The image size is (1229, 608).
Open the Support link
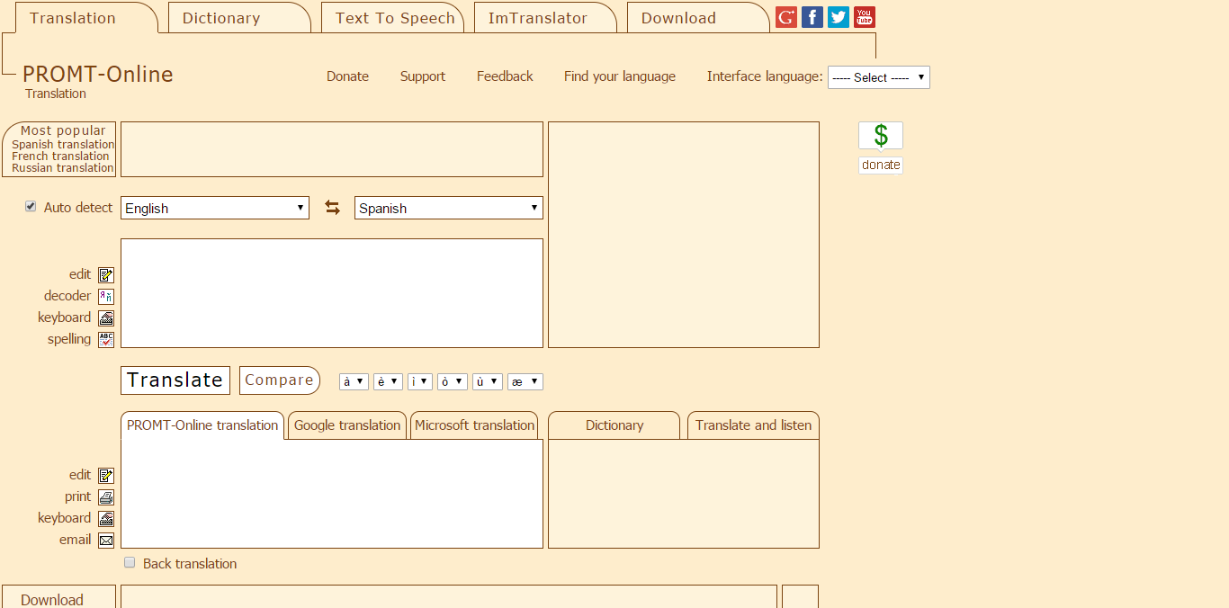[x=423, y=76]
